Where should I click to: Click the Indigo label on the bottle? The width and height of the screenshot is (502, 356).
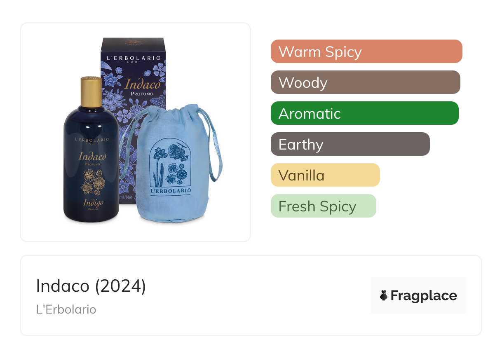pos(93,202)
